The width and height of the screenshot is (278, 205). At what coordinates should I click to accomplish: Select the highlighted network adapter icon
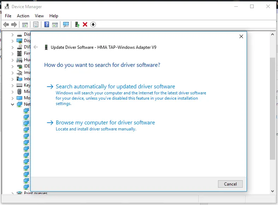(x=26, y=123)
